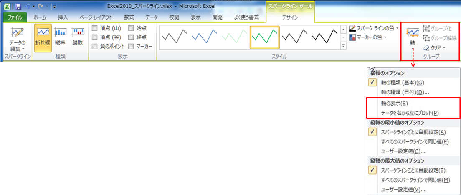This screenshot has width=461, height=195.
Task: Pick the pale green sparkline style thumbnail
Action: pyautogui.click(x=235, y=37)
